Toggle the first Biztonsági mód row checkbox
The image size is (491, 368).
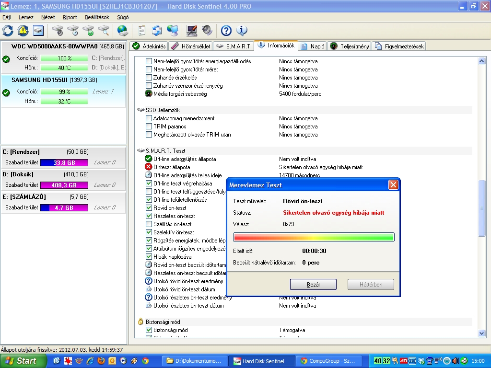pos(149,330)
